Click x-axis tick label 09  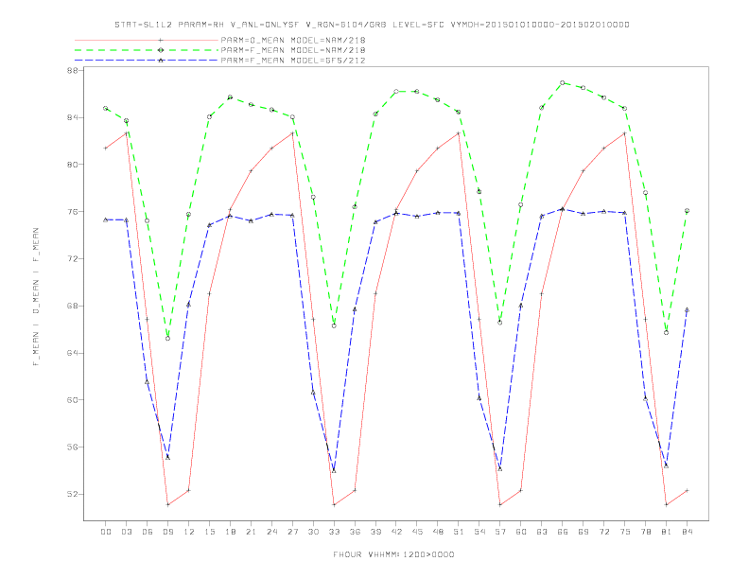pyautogui.click(x=167, y=532)
